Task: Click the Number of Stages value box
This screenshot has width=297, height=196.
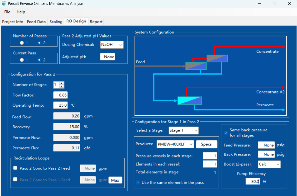Action: tap(57, 85)
